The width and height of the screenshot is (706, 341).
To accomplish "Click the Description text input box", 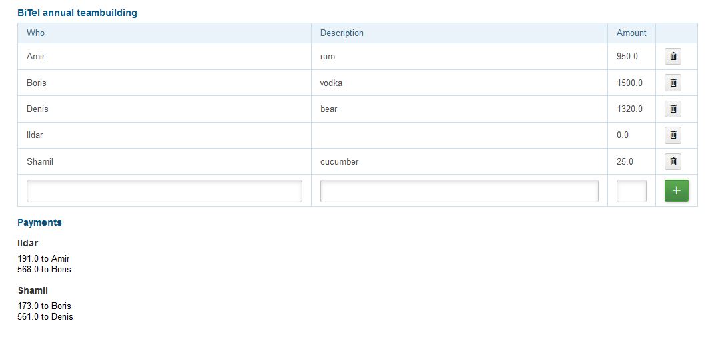I will click(459, 191).
